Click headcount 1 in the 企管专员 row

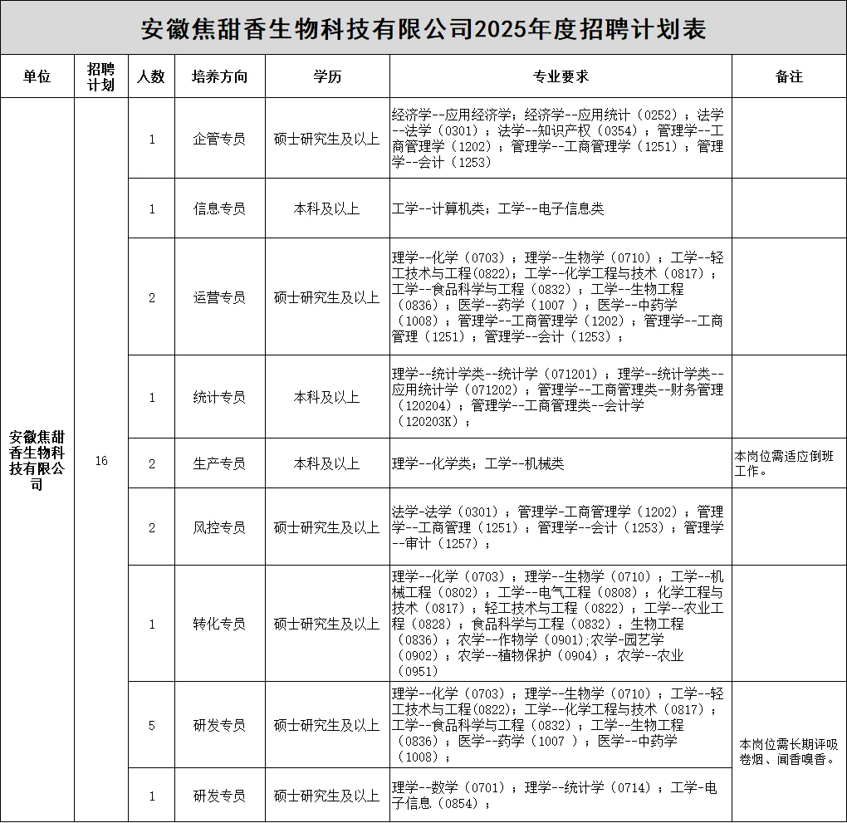pos(152,140)
